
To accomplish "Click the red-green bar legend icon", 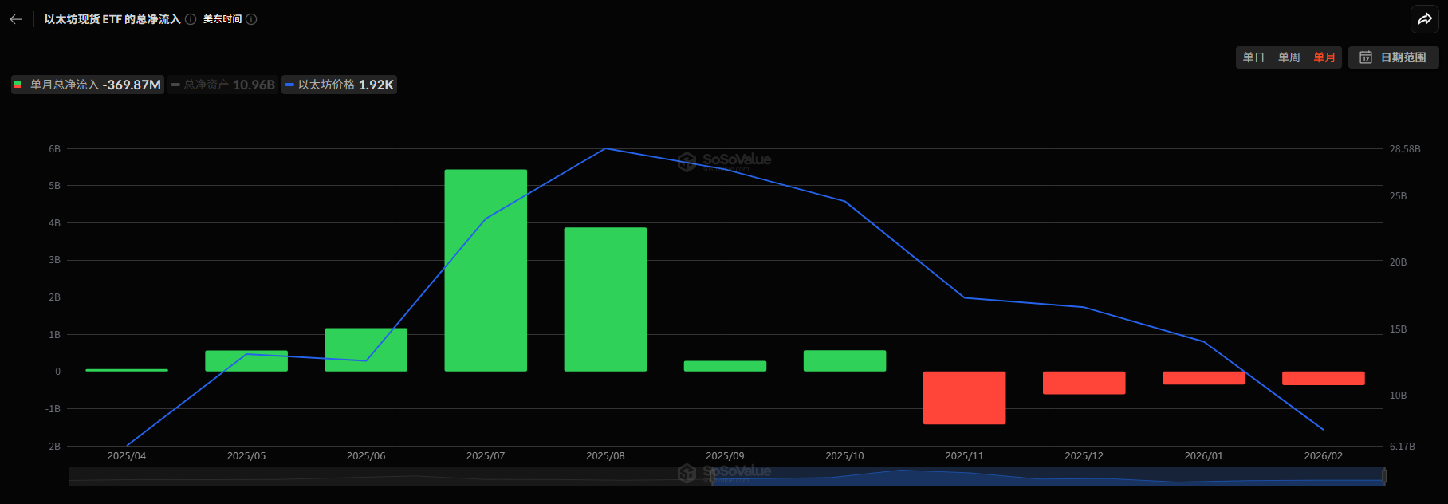I will 18,85.
